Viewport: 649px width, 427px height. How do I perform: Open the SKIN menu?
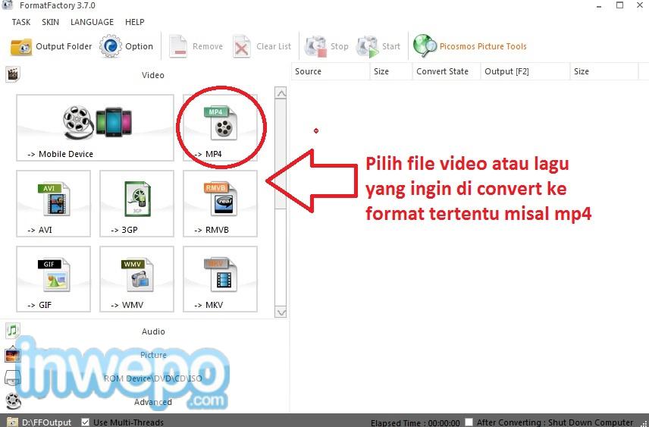(x=51, y=22)
